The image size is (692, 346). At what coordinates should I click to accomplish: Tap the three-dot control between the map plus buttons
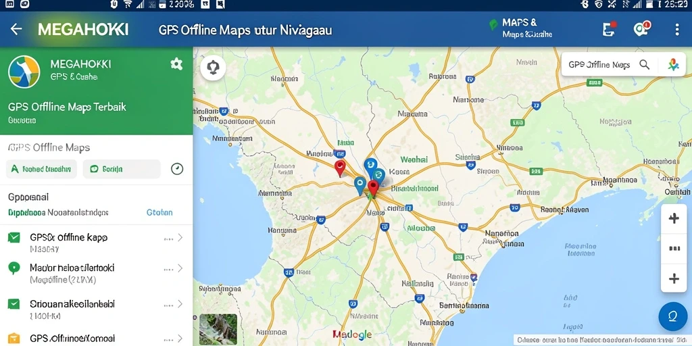click(x=674, y=249)
